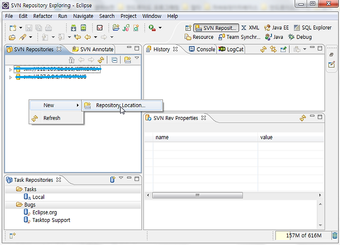340x245 pixels.
Task: Click the Print toolbar icon
Action: tap(49, 28)
